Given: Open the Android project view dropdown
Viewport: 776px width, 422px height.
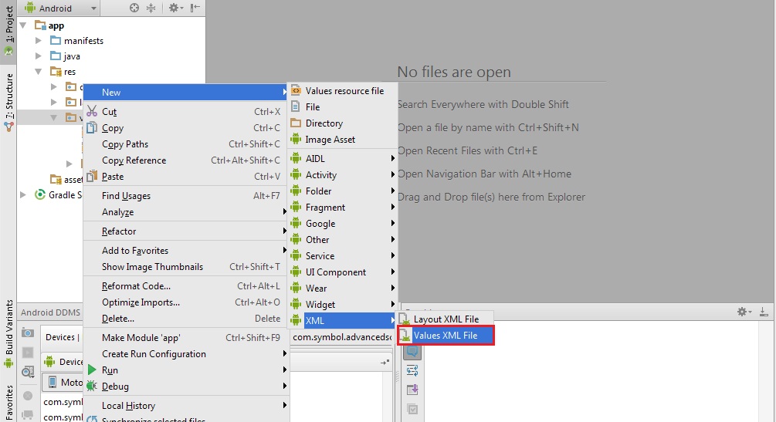Looking at the screenshot, I should click(x=62, y=8).
